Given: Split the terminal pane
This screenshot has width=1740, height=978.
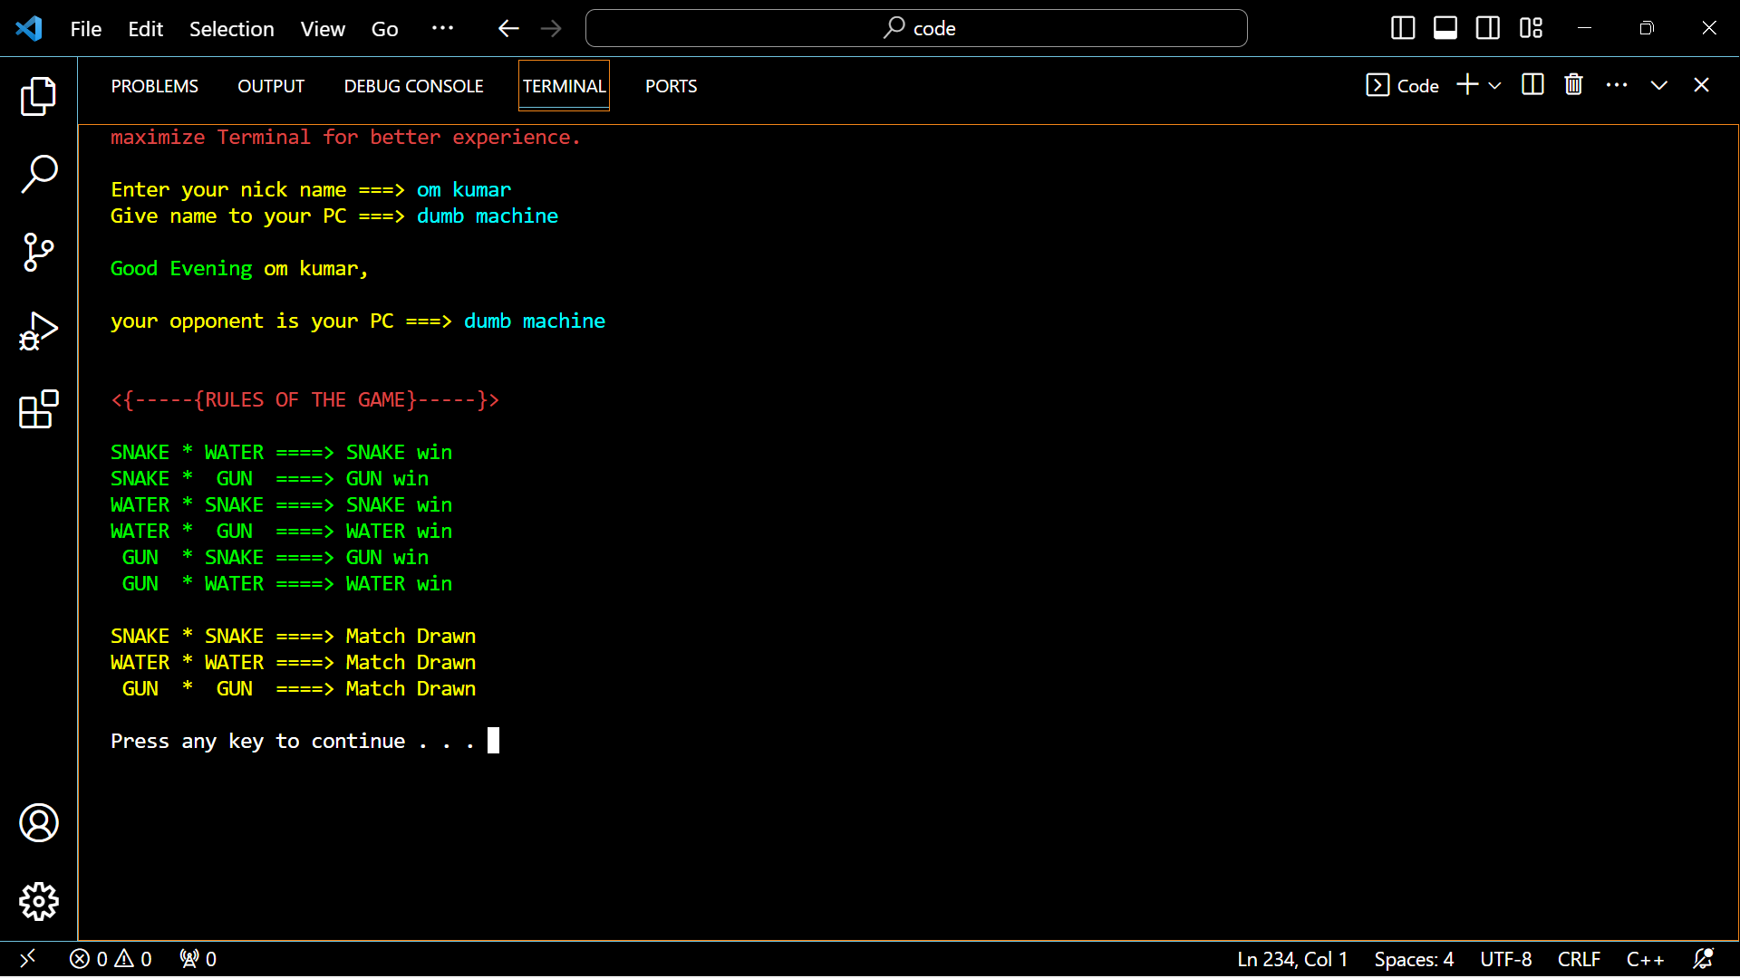Looking at the screenshot, I should [x=1532, y=85].
